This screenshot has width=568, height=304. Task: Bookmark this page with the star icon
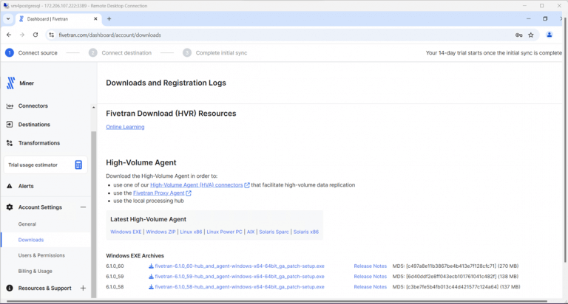tap(530, 35)
